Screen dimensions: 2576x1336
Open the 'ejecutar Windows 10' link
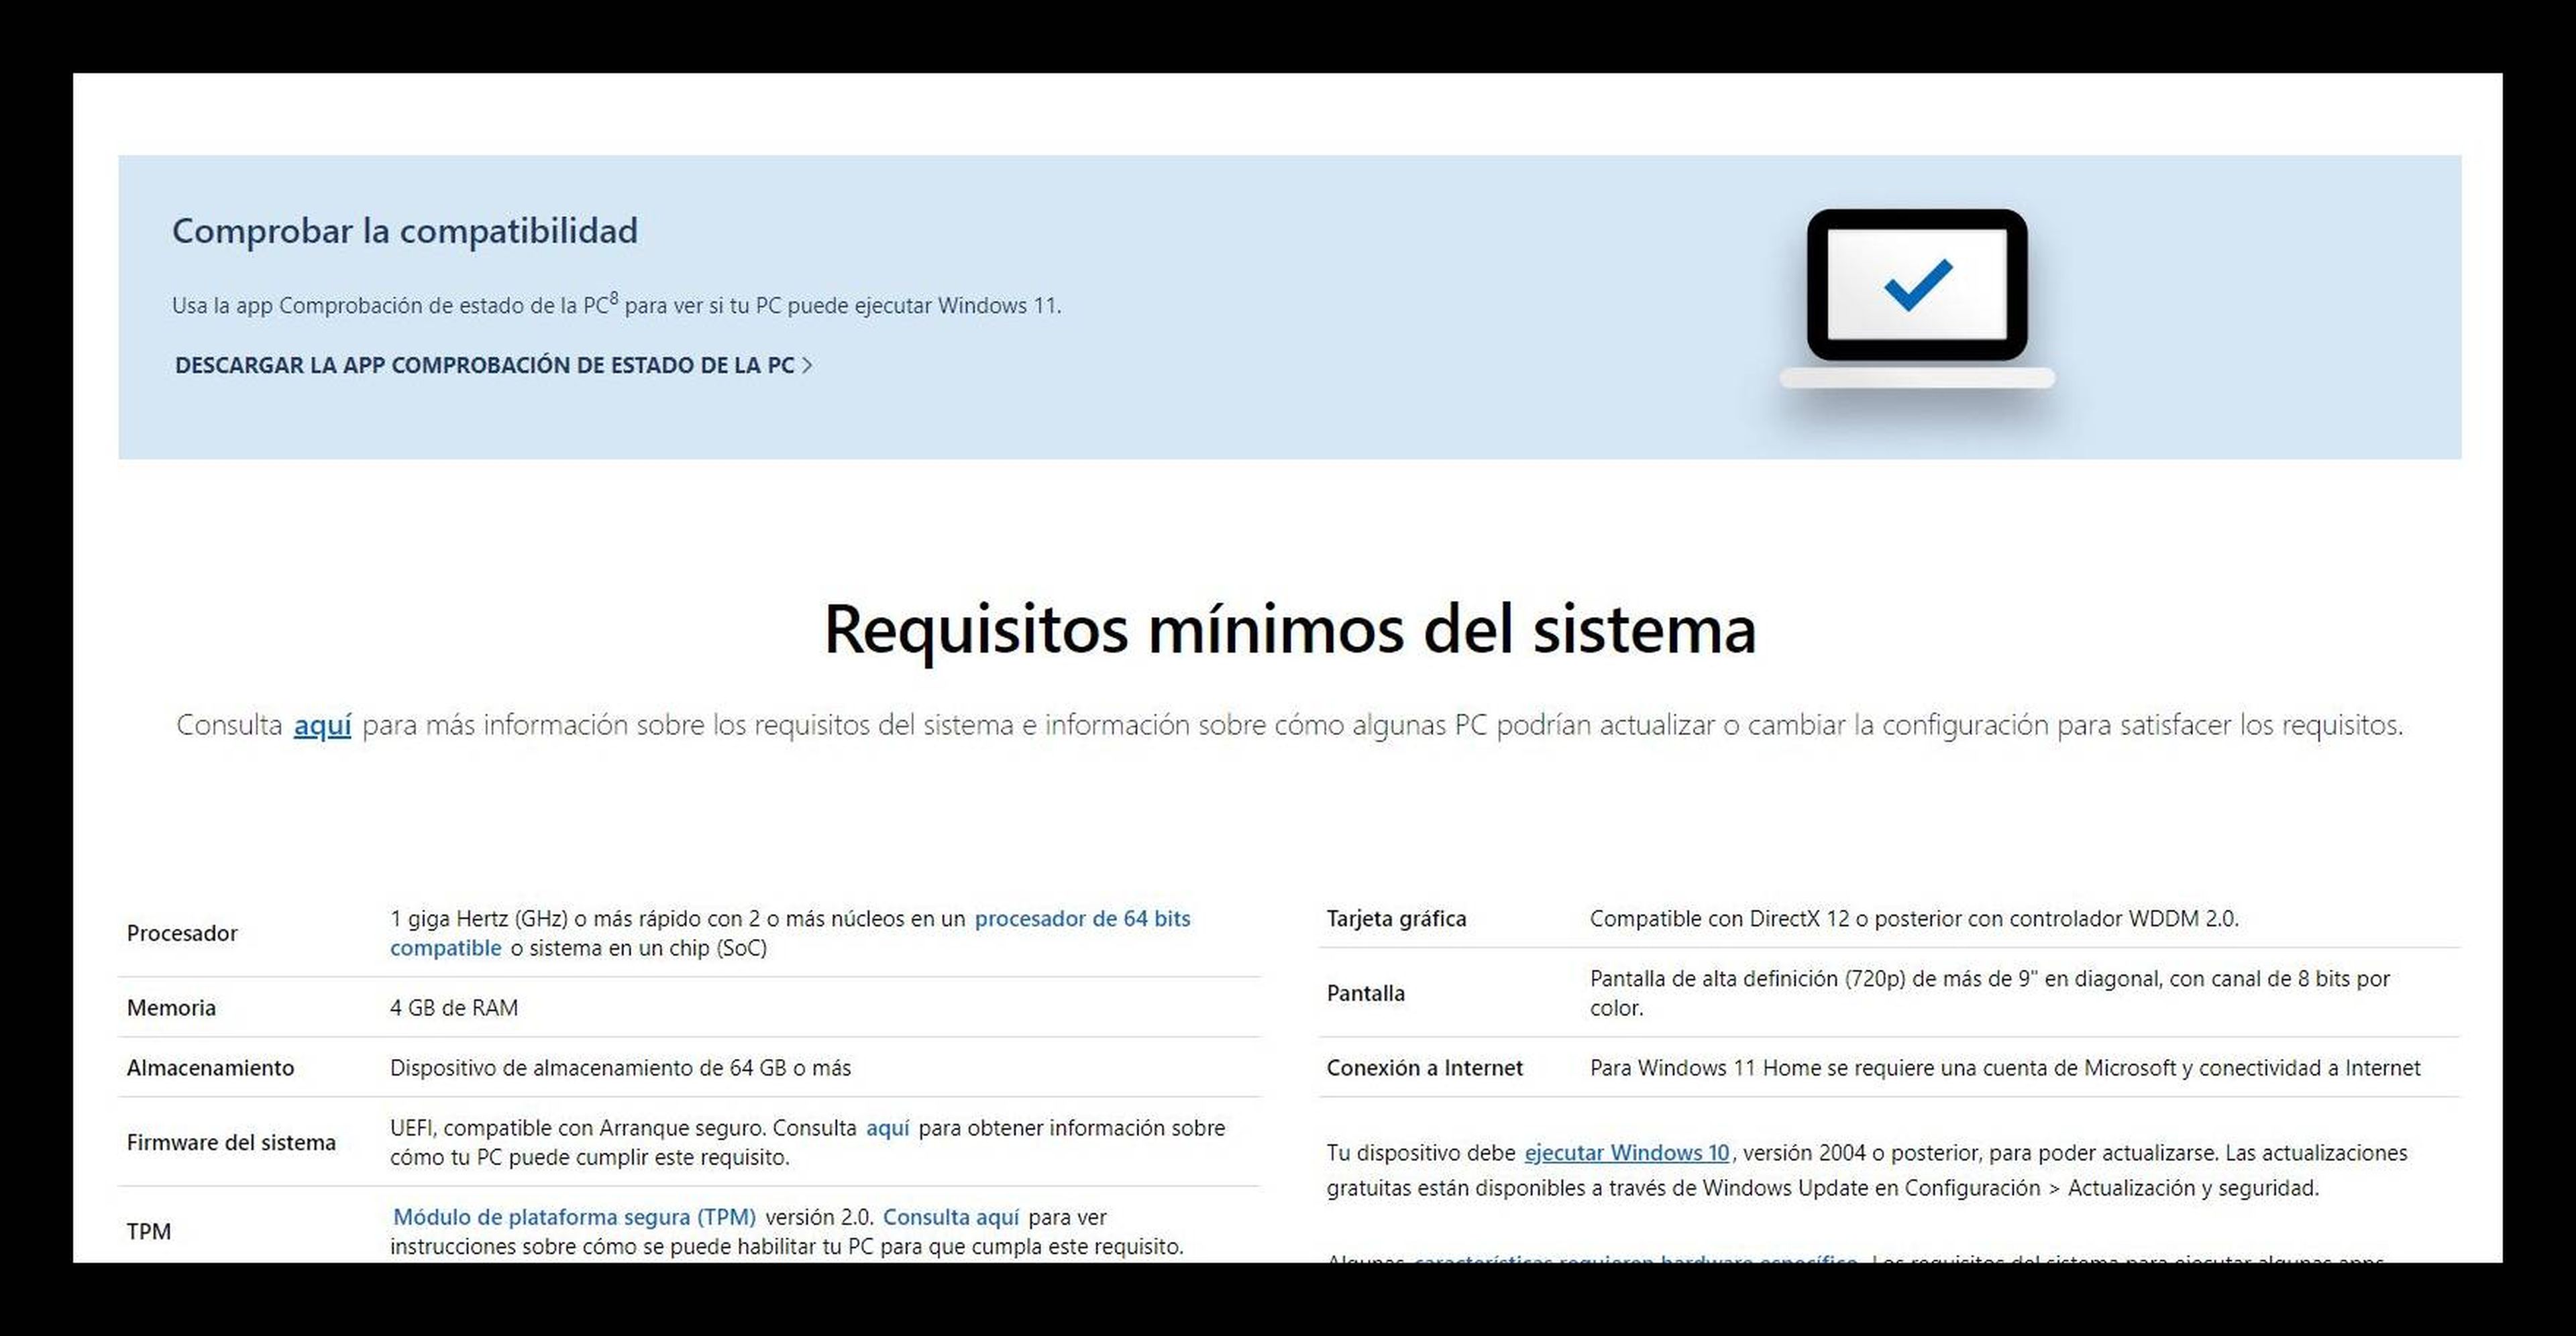tap(1626, 1153)
